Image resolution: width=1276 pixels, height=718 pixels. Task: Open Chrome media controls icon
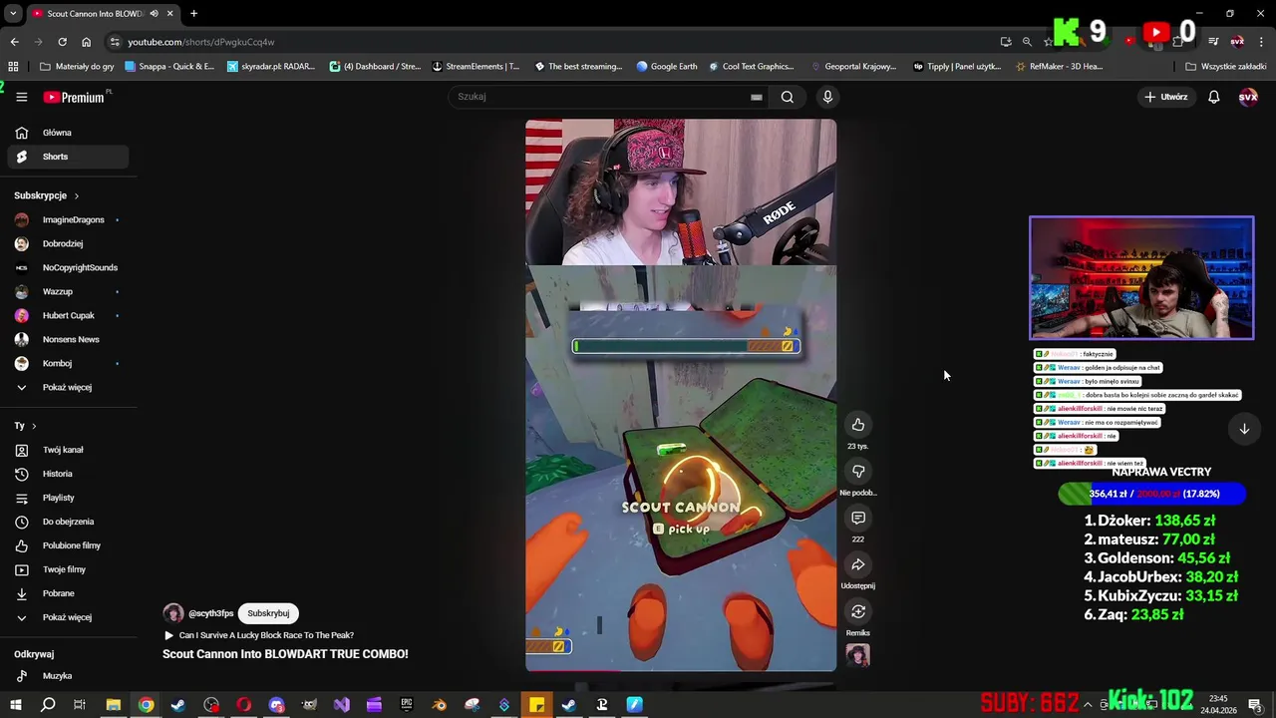(x=1213, y=42)
